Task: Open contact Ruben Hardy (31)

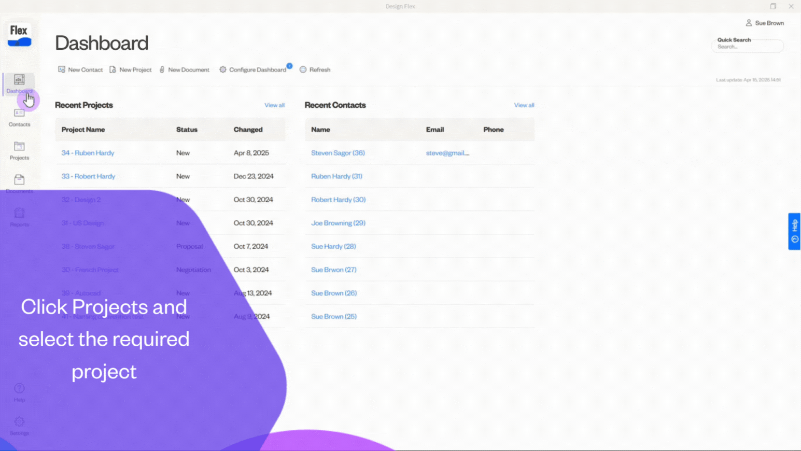Action: (x=336, y=176)
